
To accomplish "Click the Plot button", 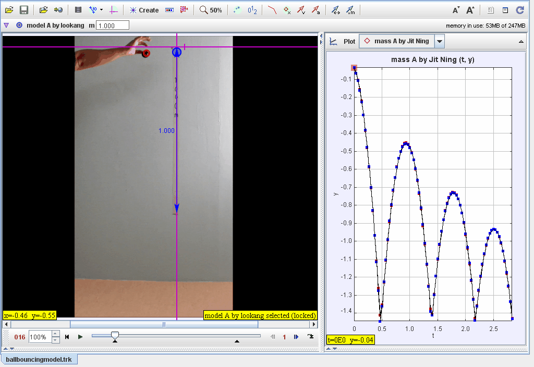I will coord(349,42).
